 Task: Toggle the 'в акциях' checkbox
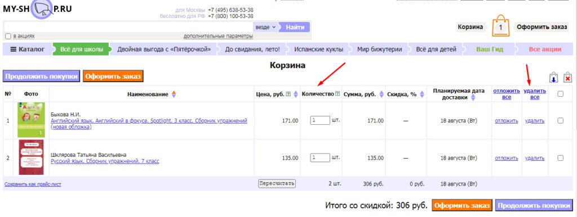click(8, 36)
